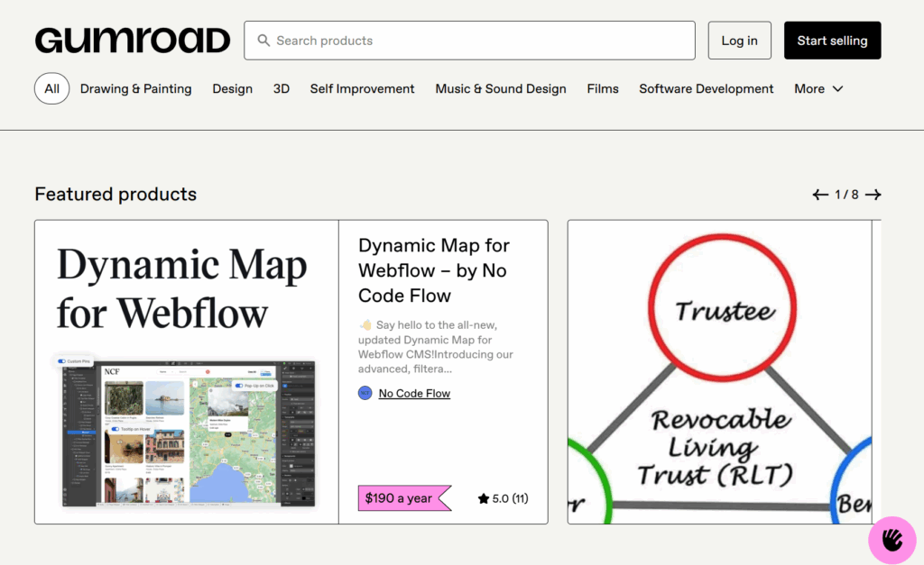Image resolution: width=924 pixels, height=565 pixels.
Task: Open the Music & Sound Design category
Action: click(500, 88)
